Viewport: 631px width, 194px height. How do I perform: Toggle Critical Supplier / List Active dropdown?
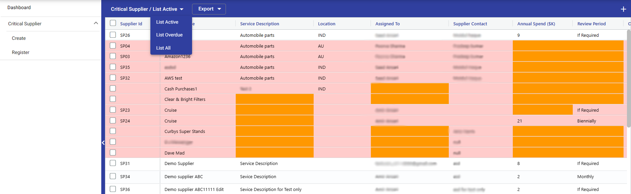147,9
